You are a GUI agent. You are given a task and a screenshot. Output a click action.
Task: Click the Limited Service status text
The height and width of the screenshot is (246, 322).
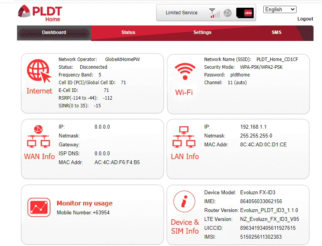(x=181, y=13)
